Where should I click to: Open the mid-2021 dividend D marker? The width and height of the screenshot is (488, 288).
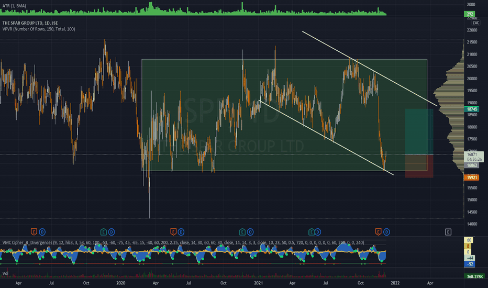317,231
